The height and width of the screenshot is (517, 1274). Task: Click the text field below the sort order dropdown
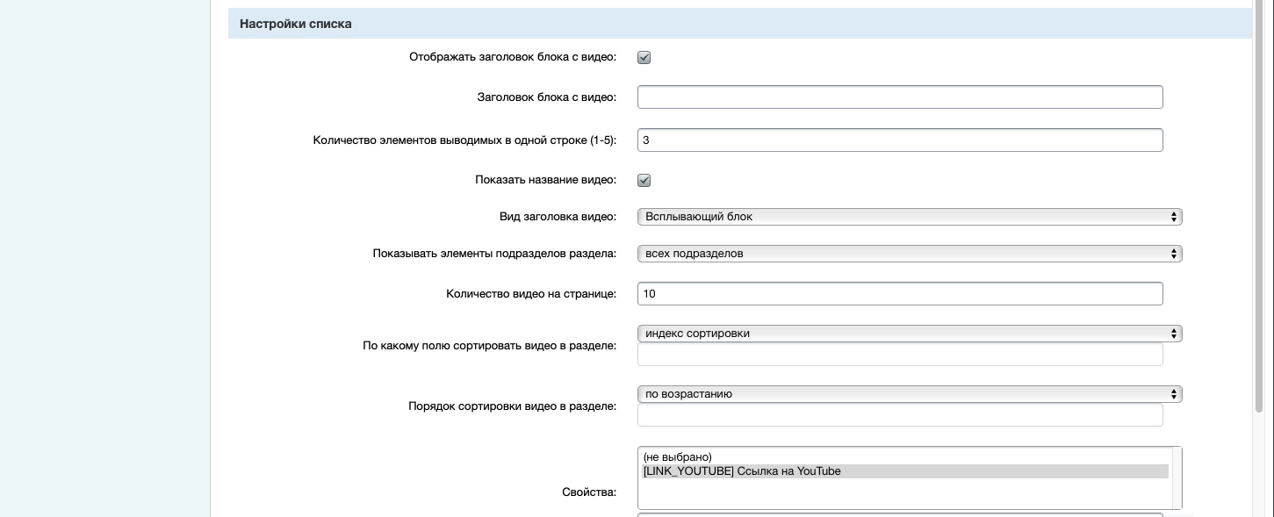899,415
